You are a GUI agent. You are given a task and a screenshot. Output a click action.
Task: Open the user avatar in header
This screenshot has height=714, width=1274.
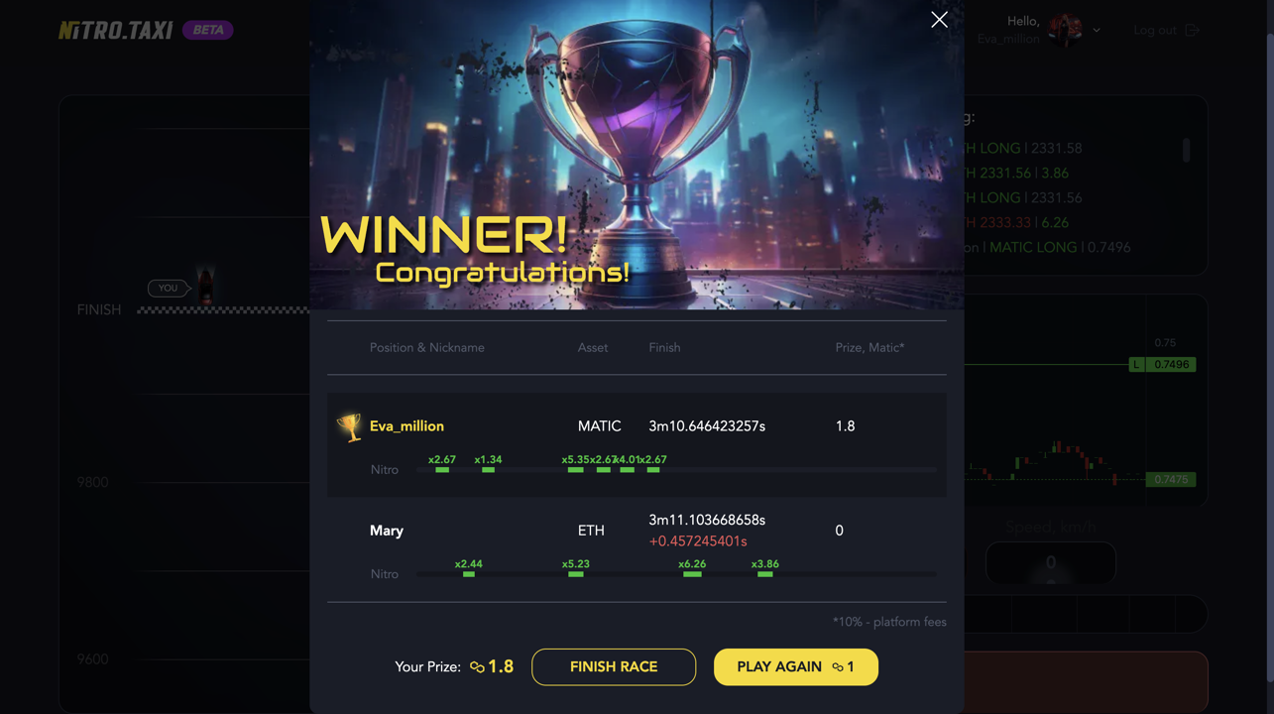coord(1066,30)
